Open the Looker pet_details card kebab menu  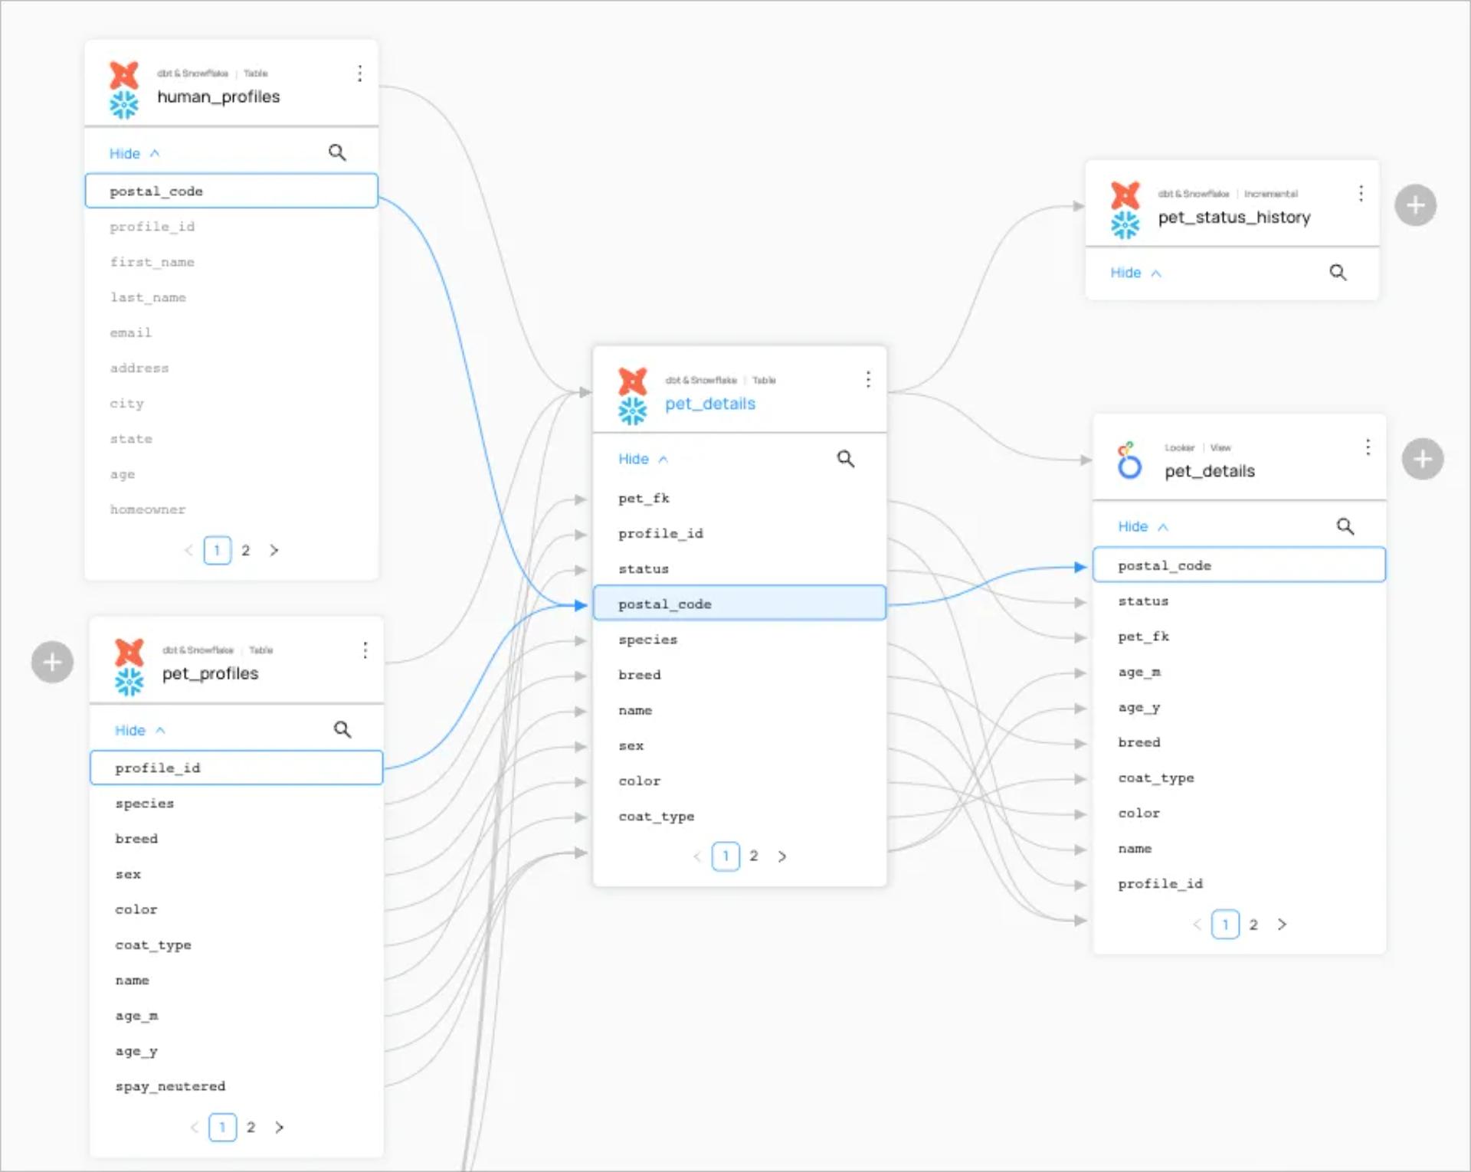tap(1368, 447)
